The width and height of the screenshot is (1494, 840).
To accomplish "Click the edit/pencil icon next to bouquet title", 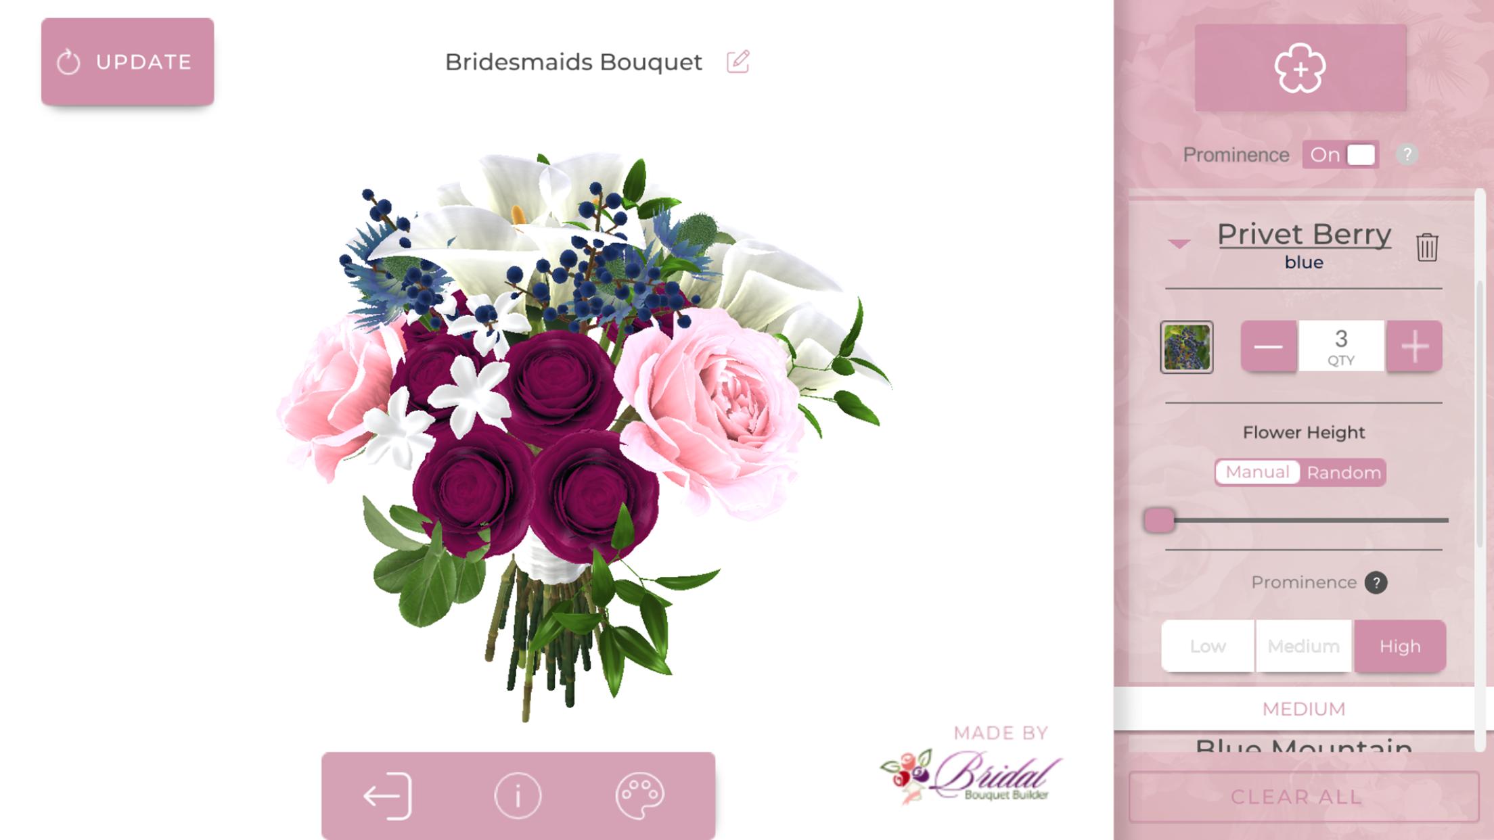I will point(739,62).
